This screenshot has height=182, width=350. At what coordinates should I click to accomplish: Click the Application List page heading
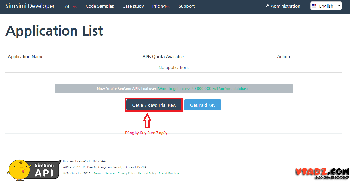[54, 30]
